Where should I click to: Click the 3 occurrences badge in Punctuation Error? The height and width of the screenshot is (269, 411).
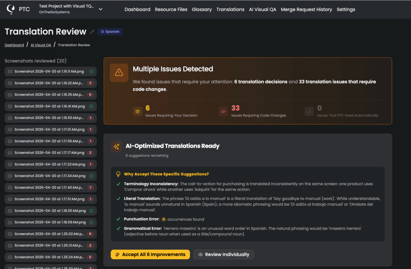pos(164,219)
